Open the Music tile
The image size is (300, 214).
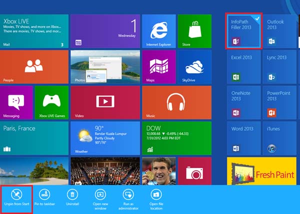coord(177,103)
